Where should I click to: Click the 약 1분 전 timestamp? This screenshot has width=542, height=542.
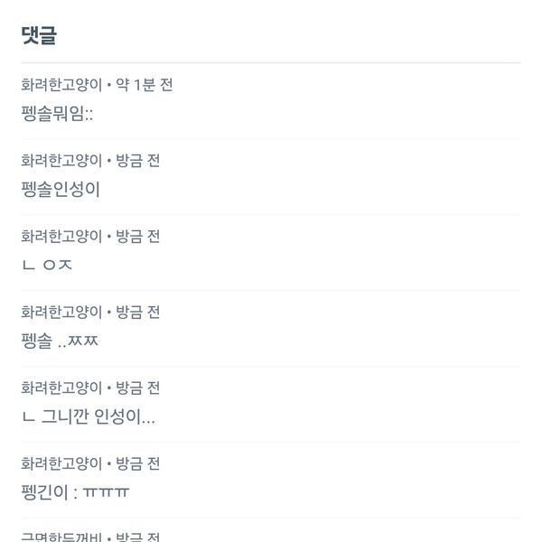tap(145, 85)
